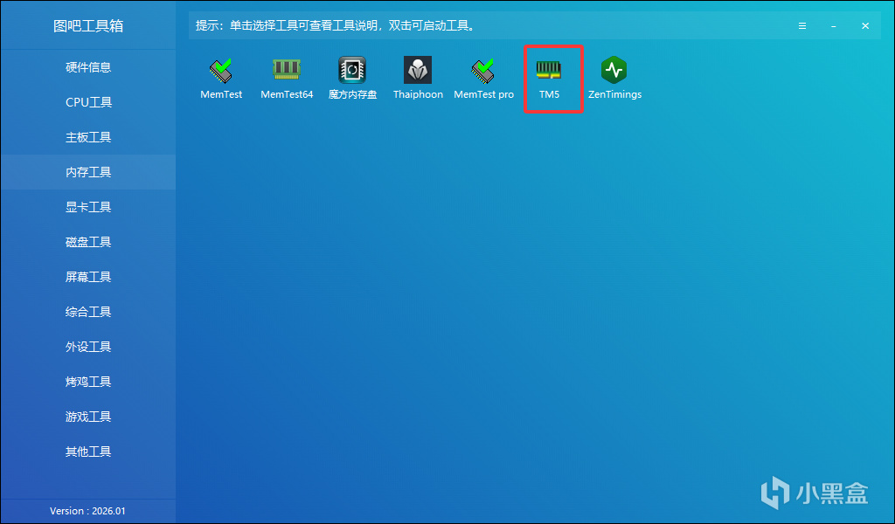Open the hamburger menu in title bar
The height and width of the screenshot is (524, 895).
[x=802, y=26]
